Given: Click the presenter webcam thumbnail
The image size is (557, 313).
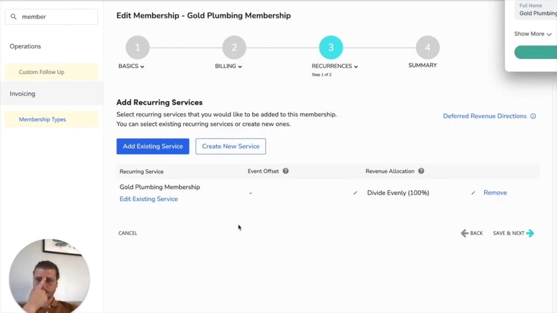Looking at the screenshot, I should pyautogui.click(x=49, y=276).
